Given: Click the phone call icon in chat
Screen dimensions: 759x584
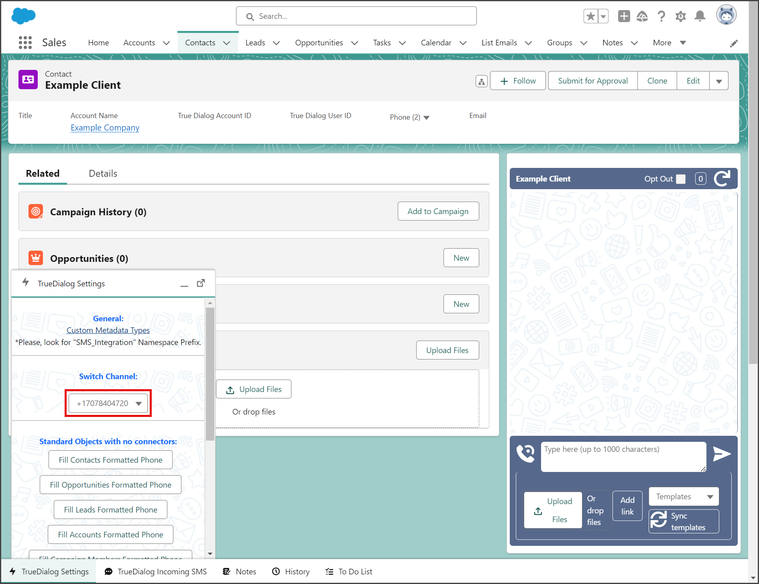Looking at the screenshot, I should coord(525,453).
